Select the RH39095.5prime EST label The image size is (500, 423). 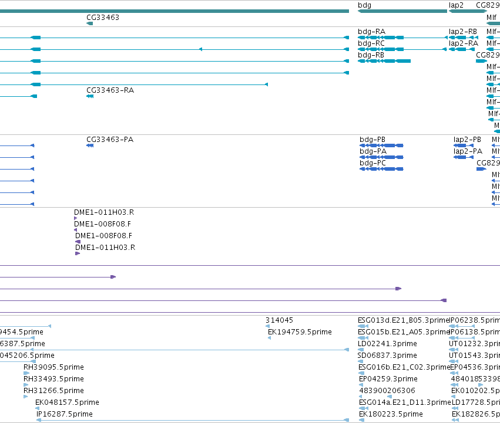pos(53,367)
